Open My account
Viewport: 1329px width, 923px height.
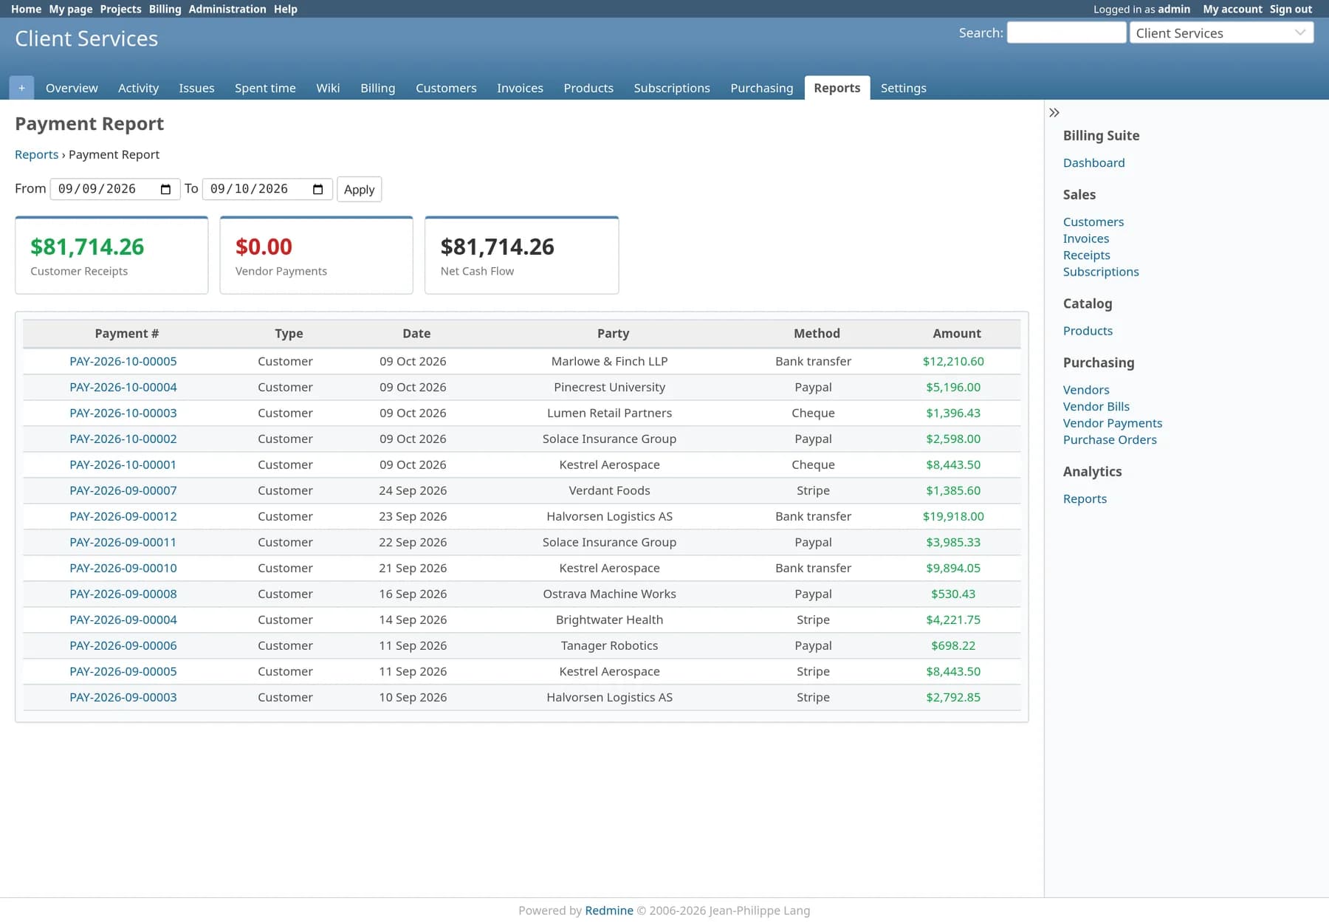[1232, 9]
